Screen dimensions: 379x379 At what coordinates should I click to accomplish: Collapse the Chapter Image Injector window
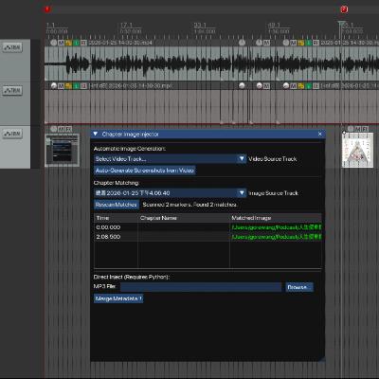click(x=96, y=135)
